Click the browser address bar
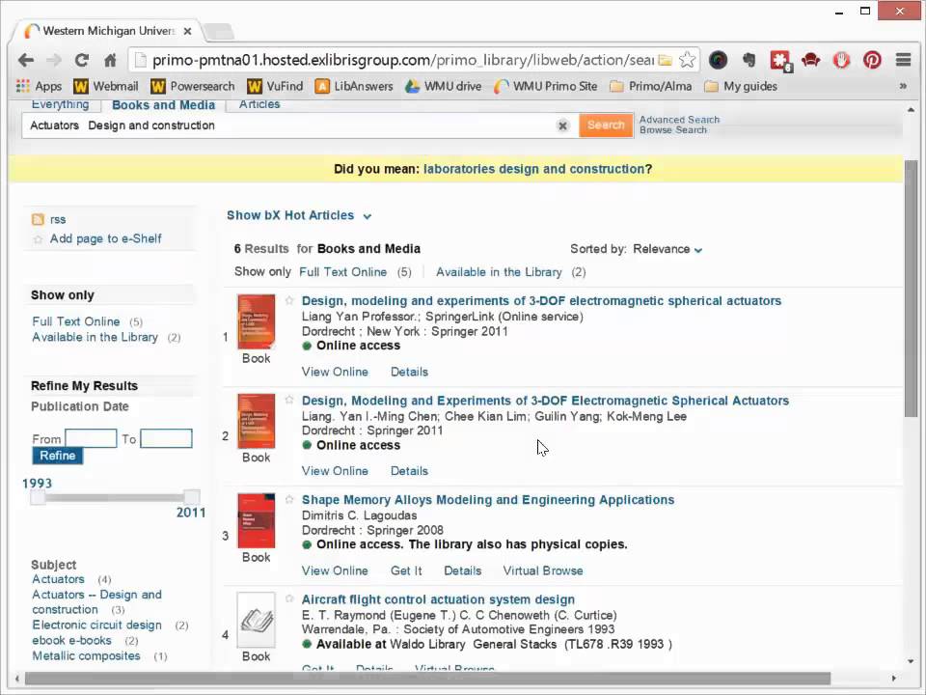 coord(401,60)
